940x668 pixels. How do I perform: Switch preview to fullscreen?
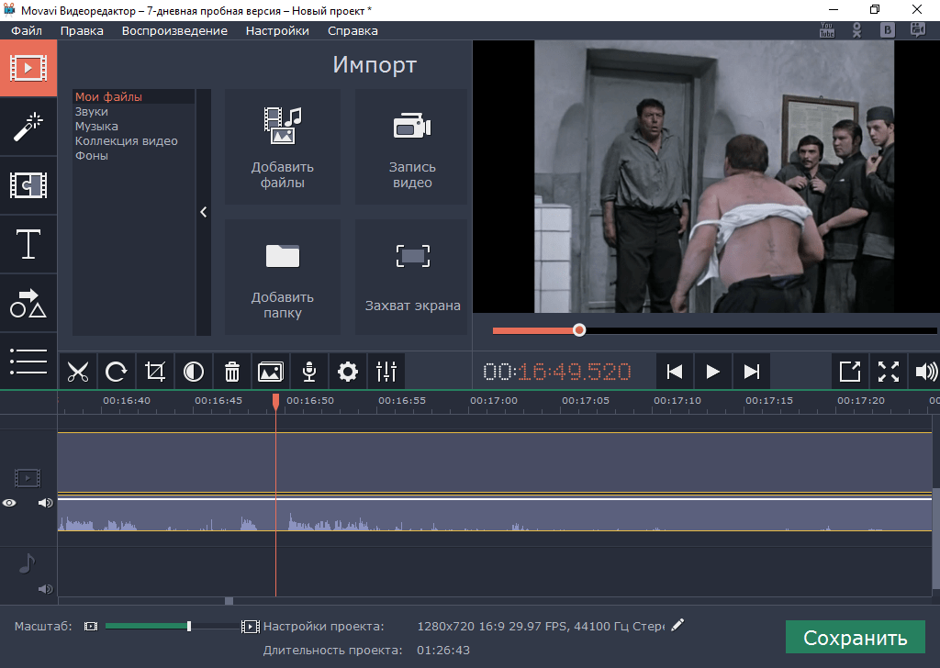pyautogui.click(x=889, y=372)
